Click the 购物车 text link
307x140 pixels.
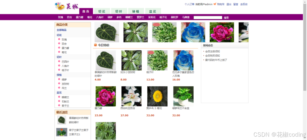221,4
